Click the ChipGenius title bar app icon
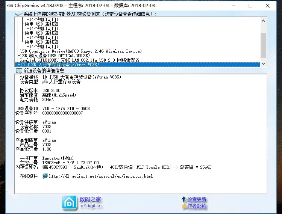Screen dimensions: 282x214 pos(10,6)
